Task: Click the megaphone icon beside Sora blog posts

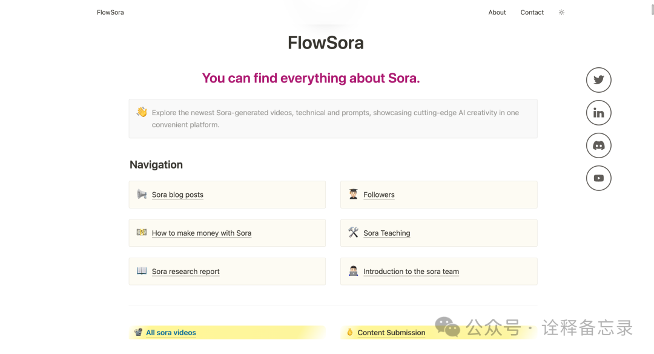Action: [x=142, y=194]
